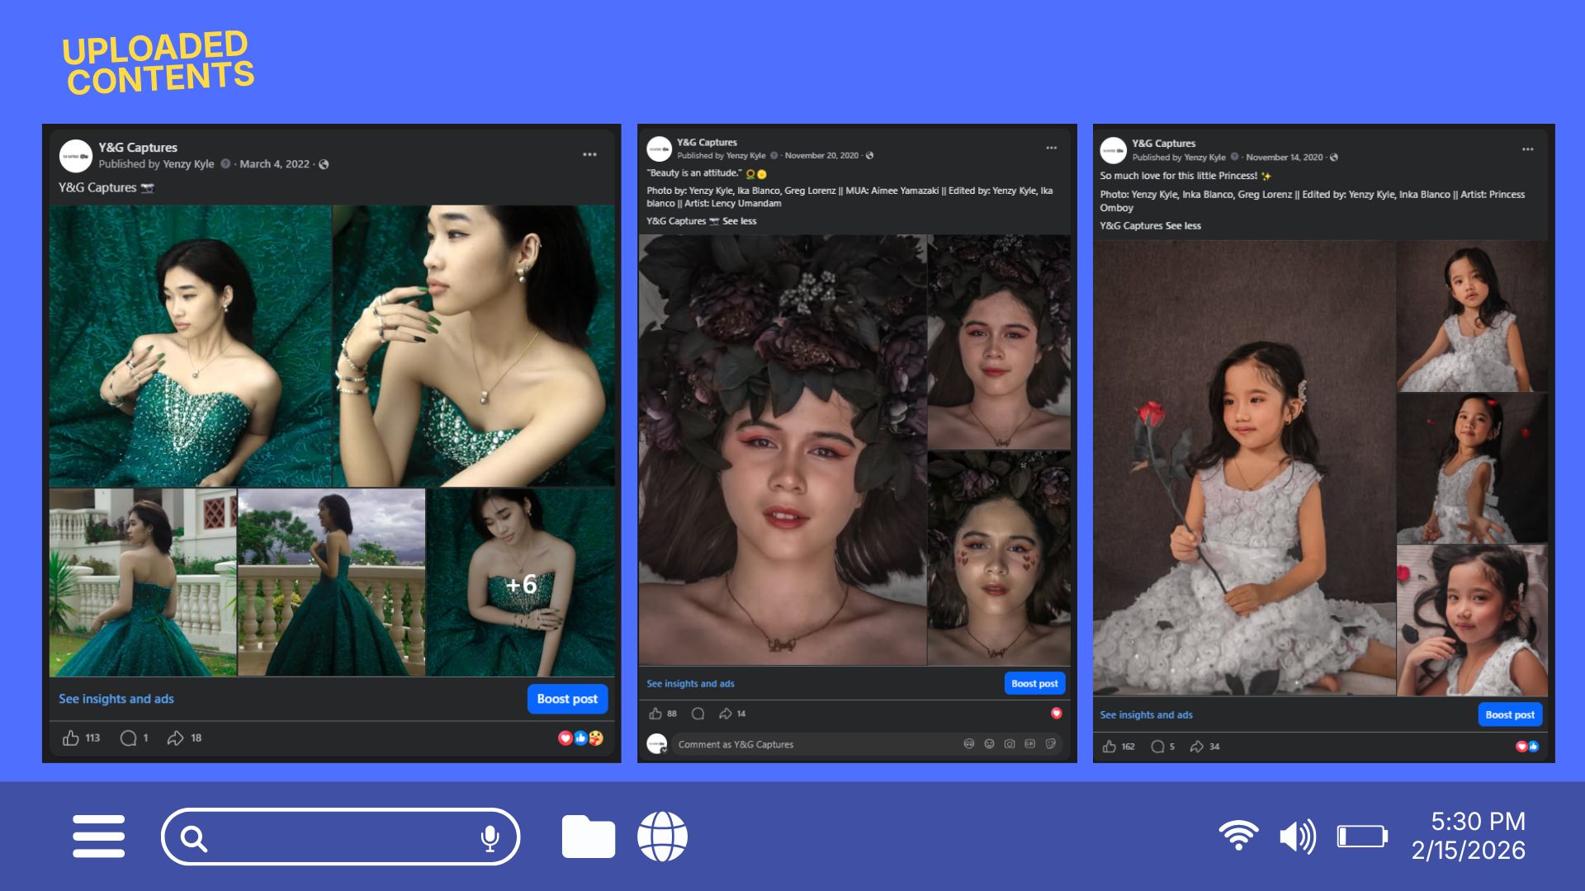Viewport: 1585px width, 891px height.
Task: Share the November 14, 2020 post
Action: (x=1196, y=747)
